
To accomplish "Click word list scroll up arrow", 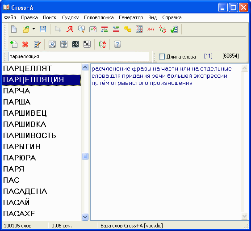I will (85, 67).
